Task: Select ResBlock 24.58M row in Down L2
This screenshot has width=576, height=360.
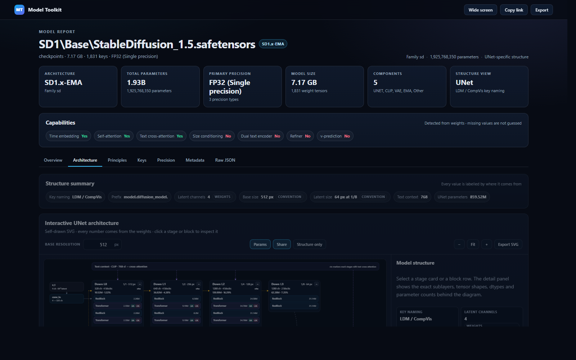Action: [235, 298]
